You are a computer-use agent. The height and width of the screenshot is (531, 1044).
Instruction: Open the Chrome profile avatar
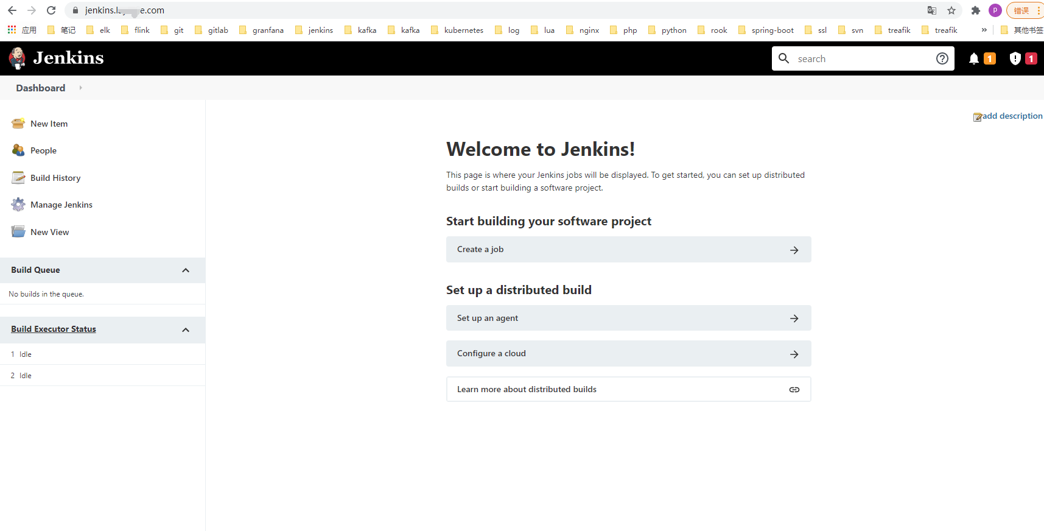point(995,10)
